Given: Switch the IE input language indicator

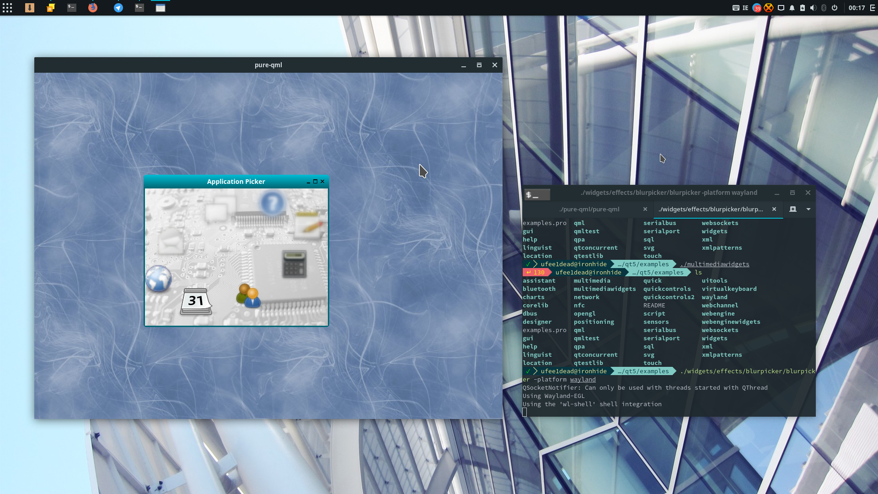Looking at the screenshot, I should 745,8.
